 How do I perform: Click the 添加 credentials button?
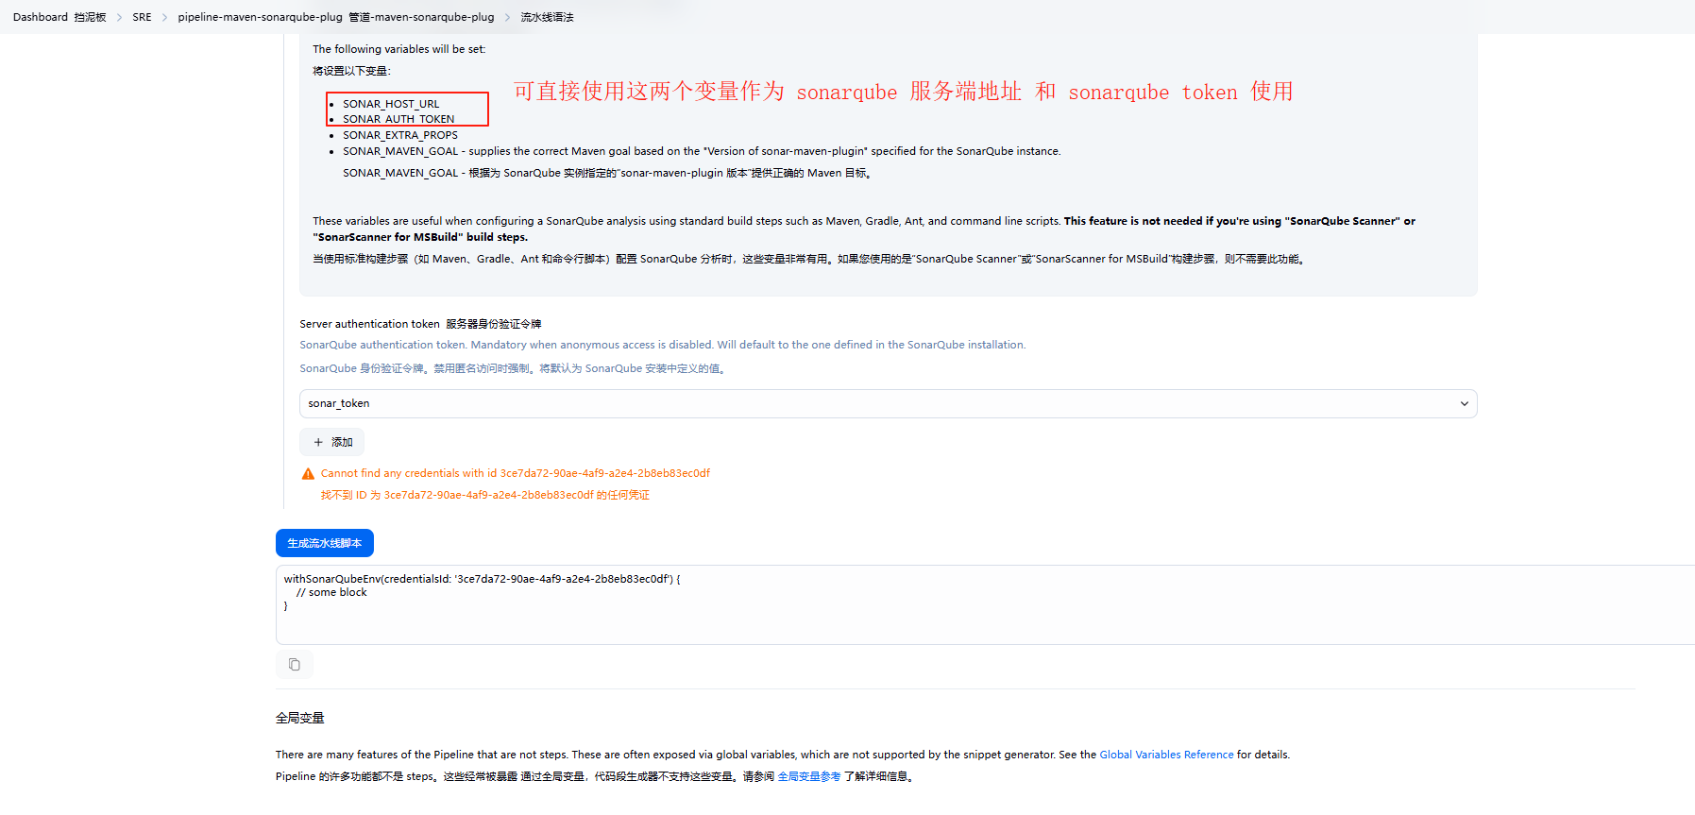[332, 442]
